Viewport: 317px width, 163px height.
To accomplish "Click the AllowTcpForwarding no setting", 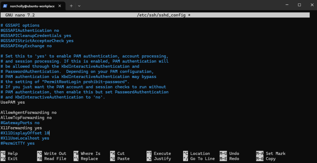I will pyautogui.click(x=26, y=118).
